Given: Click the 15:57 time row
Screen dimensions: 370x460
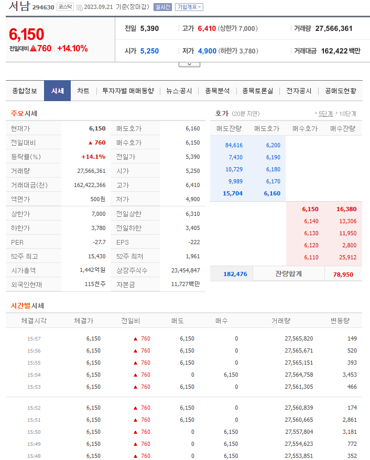Looking at the screenshot, I should pyautogui.click(x=183, y=338).
